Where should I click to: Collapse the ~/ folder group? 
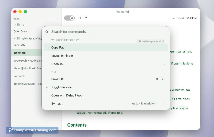coord(15,25)
